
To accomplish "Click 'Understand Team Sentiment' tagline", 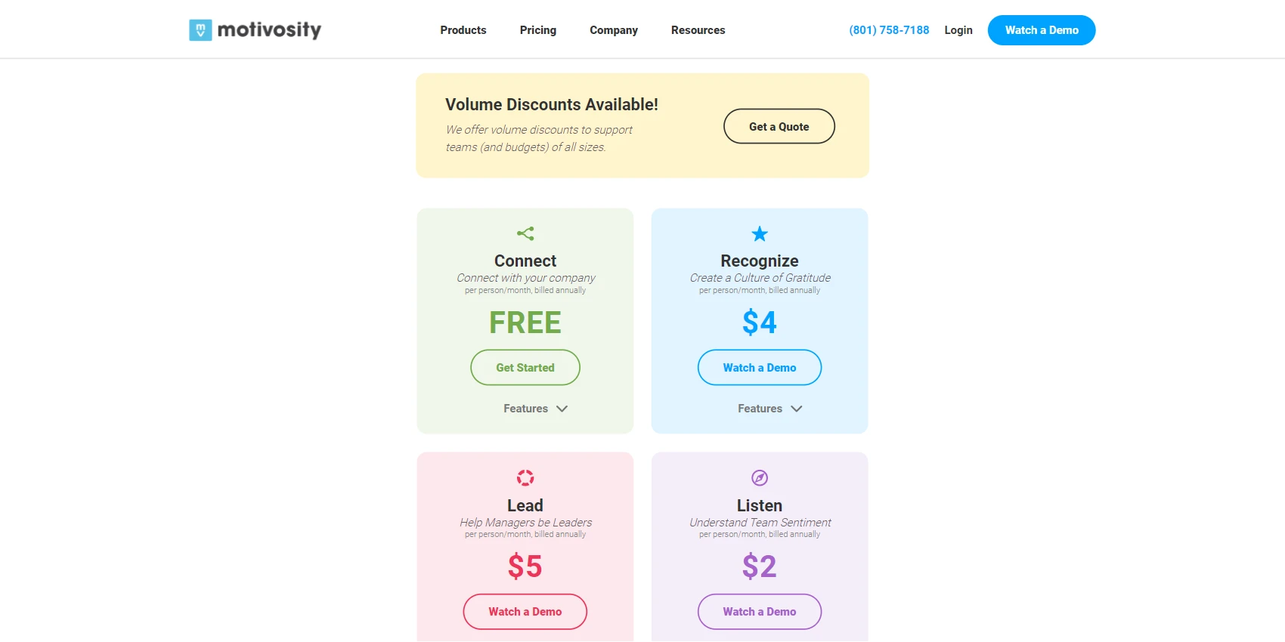I will pos(760,523).
